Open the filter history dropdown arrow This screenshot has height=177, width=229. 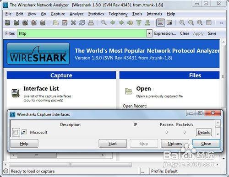(x=149, y=33)
